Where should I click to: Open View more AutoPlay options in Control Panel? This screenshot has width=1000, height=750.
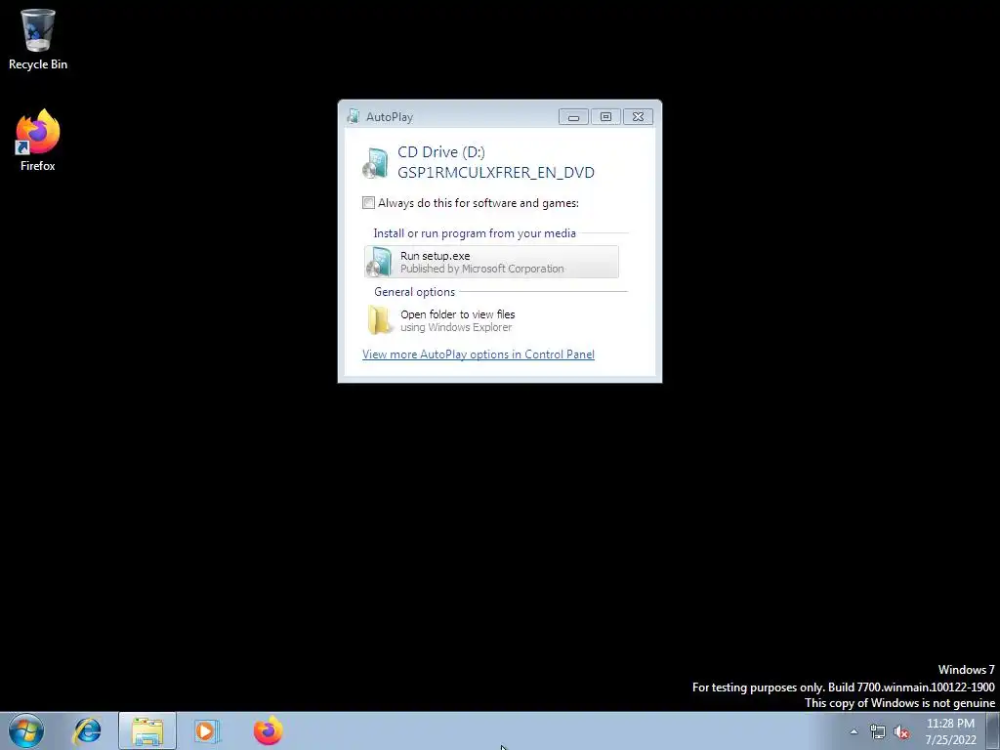click(x=479, y=354)
